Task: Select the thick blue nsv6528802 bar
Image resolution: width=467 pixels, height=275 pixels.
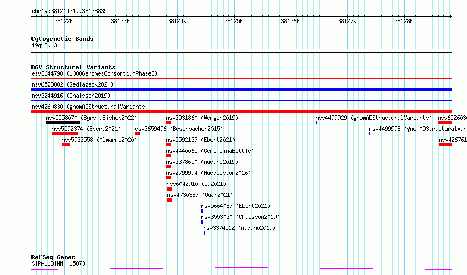Action: coord(241,90)
